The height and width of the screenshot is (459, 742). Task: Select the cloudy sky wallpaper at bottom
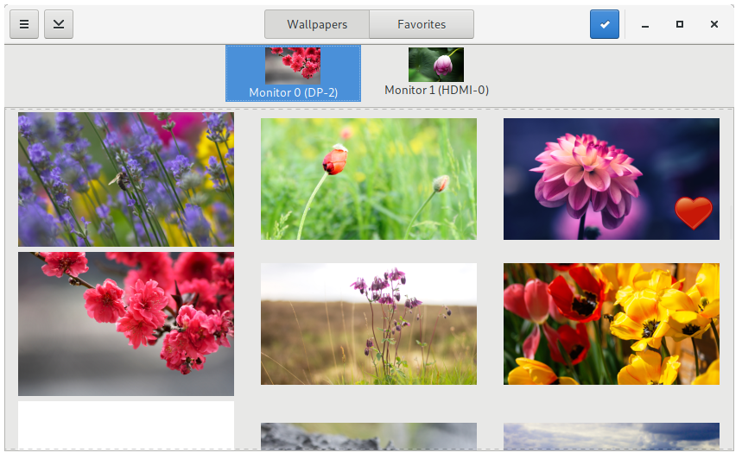click(x=612, y=436)
